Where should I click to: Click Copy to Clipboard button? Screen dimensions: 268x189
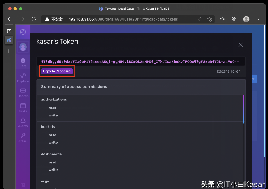coord(57,71)
